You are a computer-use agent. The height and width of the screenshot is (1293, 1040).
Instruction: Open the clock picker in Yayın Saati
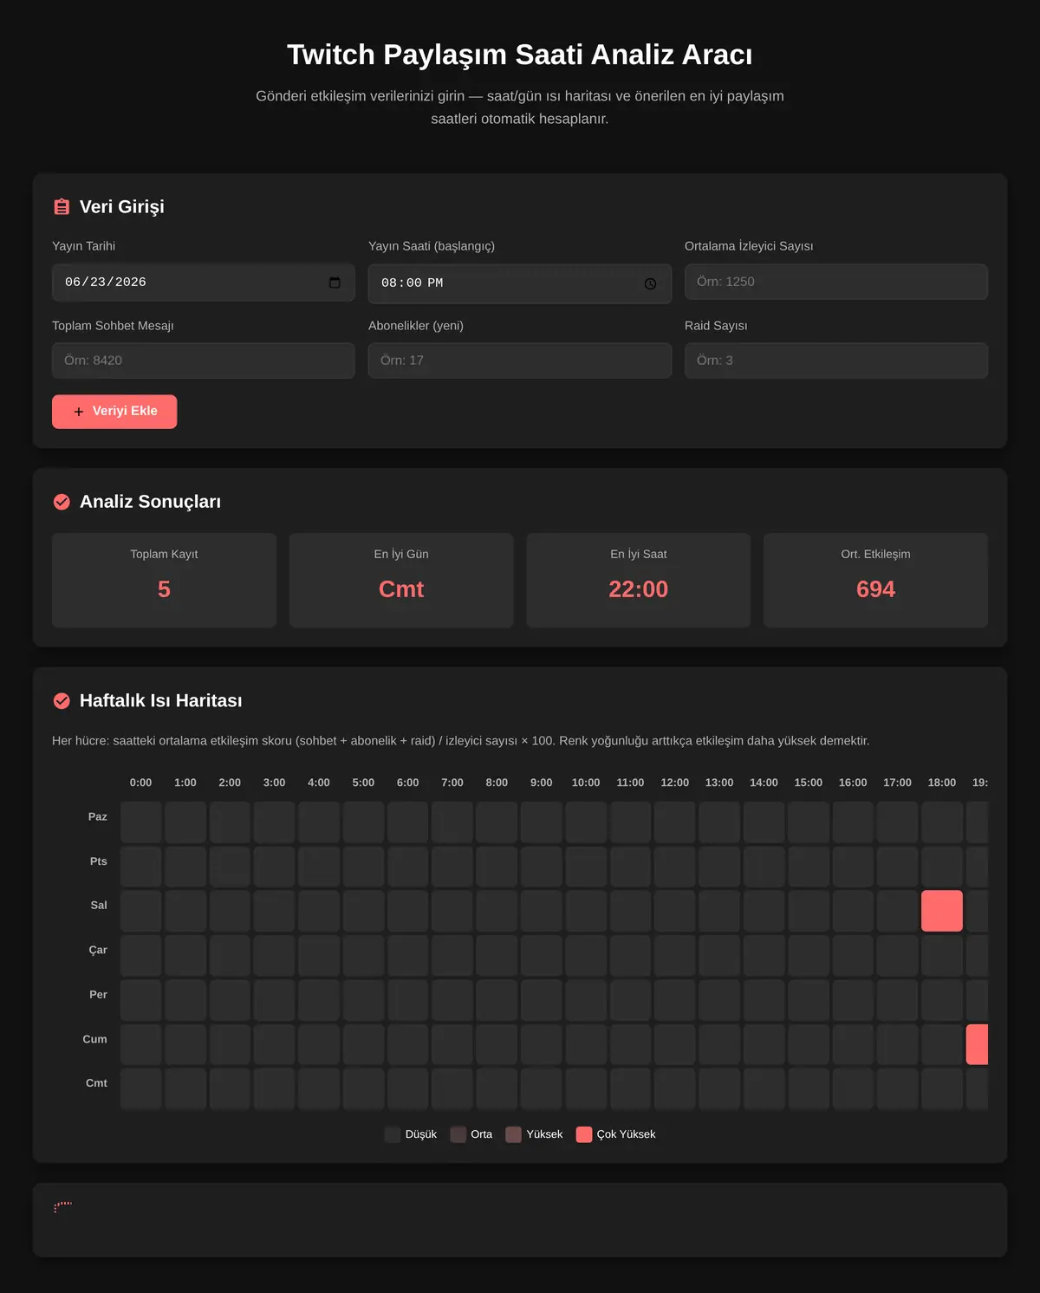tap(650, 284)
